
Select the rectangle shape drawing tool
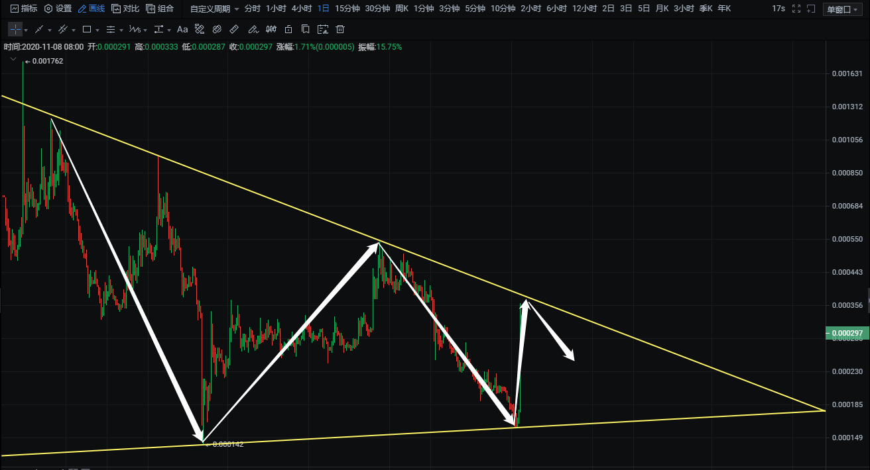[x=87, y=29]
